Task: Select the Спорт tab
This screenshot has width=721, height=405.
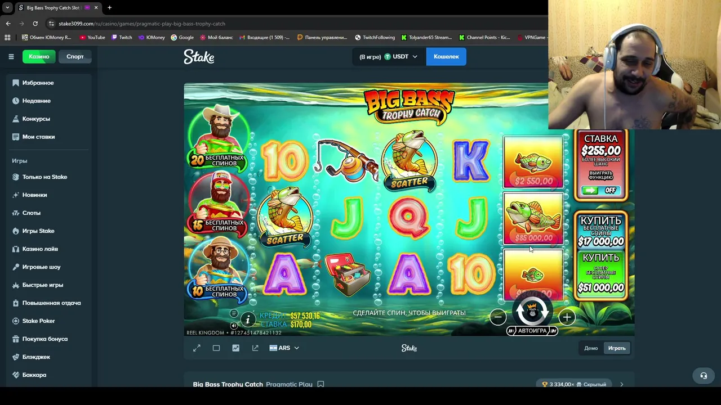Action: coord(75,56)
